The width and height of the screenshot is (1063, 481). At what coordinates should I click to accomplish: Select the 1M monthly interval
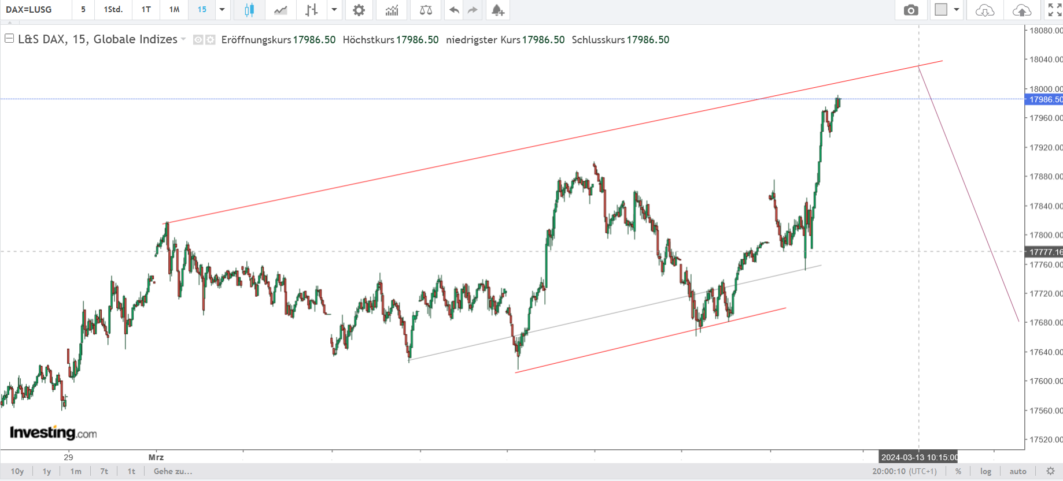174,10
